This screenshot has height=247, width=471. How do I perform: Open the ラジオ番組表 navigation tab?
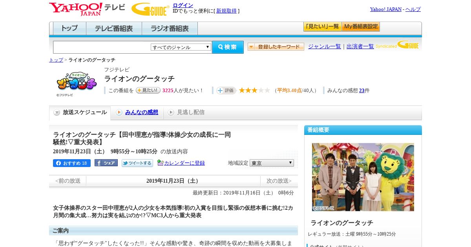[x=170, y=29]
